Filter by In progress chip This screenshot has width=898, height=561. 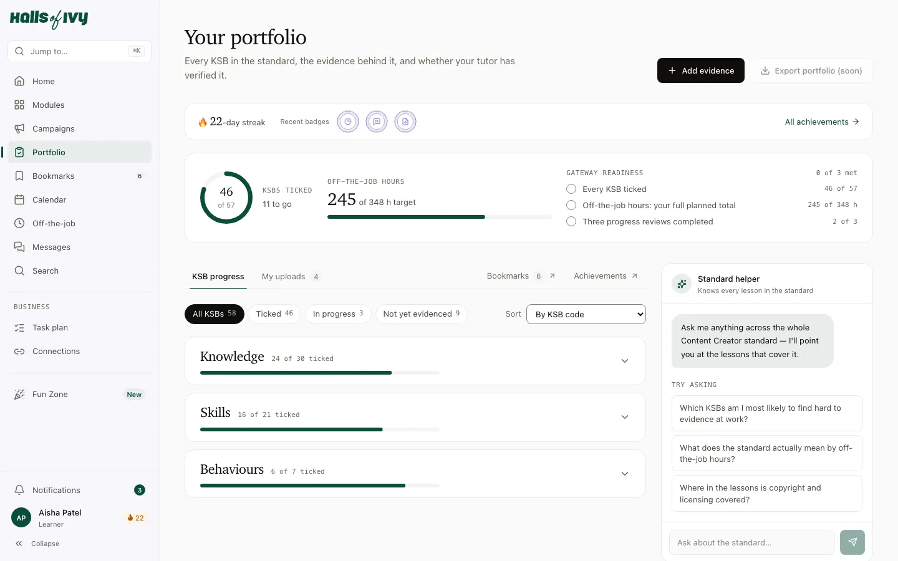pos(338,314)
